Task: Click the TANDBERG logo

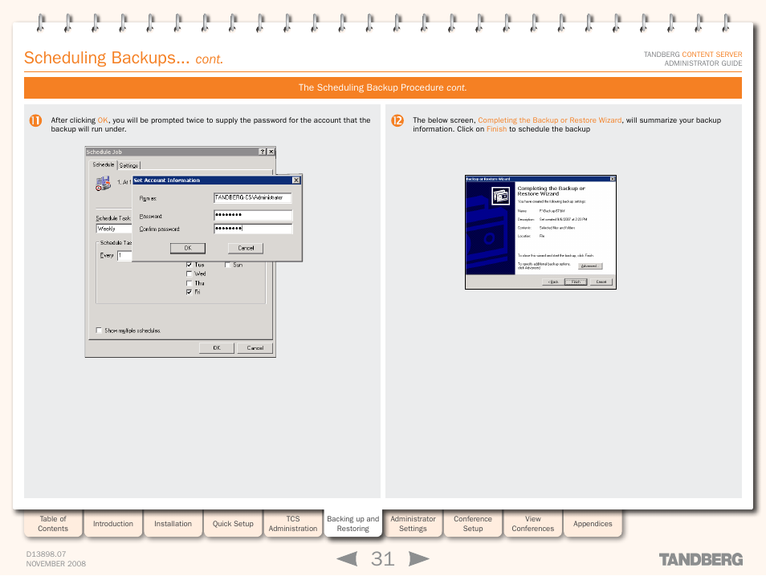Action: click(x=700, y=559)
